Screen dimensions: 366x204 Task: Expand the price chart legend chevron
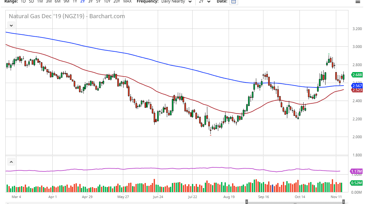[11, 25]
